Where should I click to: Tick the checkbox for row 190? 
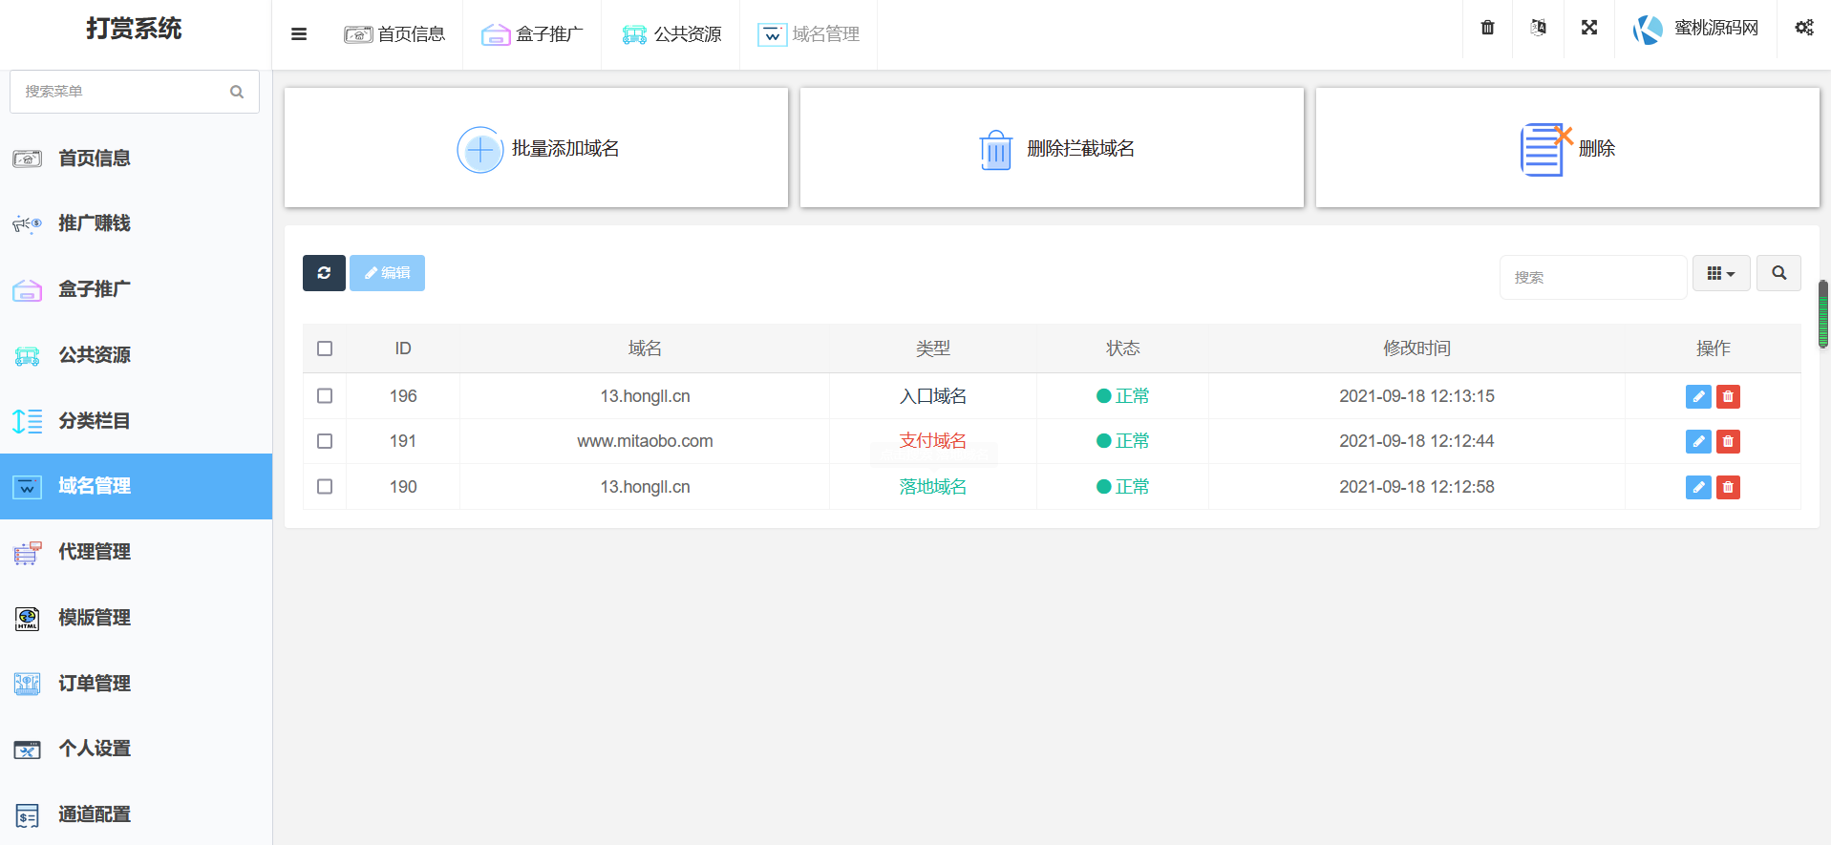click(325, 487)
